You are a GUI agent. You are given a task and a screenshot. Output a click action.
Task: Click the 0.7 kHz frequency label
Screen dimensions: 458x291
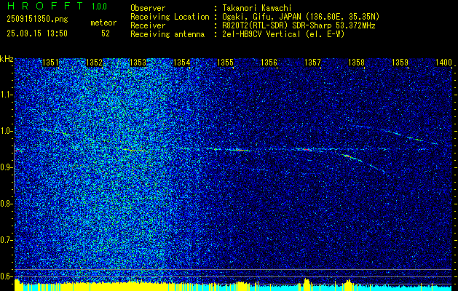pyautogui.click(x=5, y=240)
